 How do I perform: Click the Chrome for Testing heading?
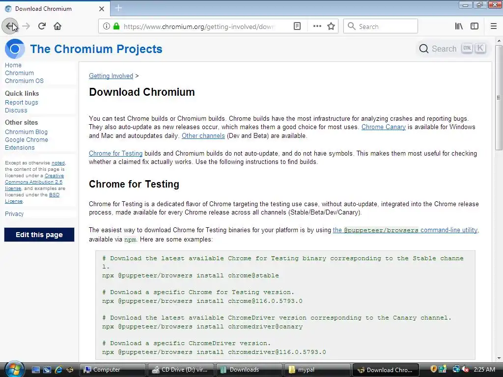(x=134, y=184)
